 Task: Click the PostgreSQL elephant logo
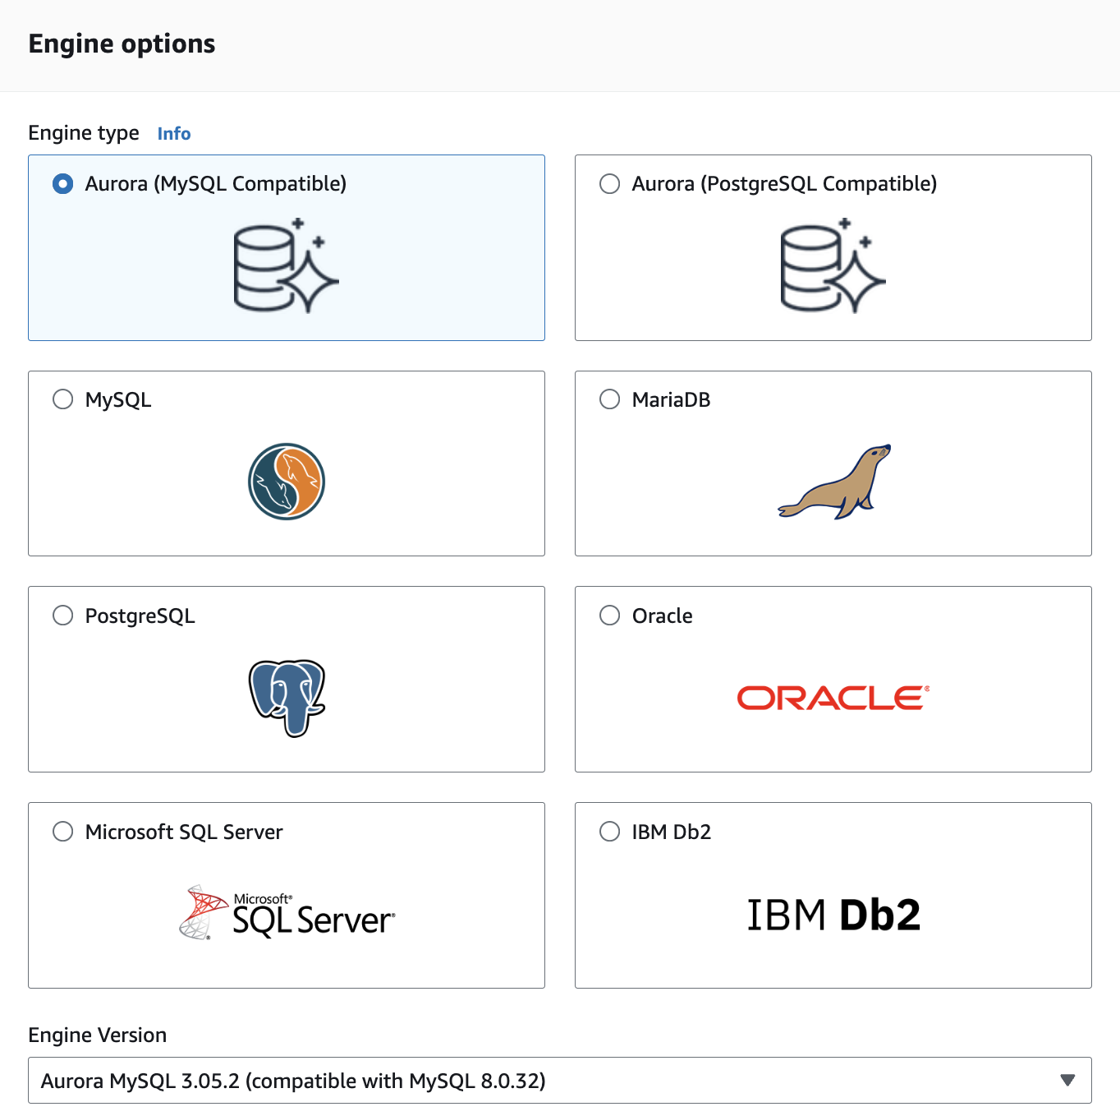(287, 698)
